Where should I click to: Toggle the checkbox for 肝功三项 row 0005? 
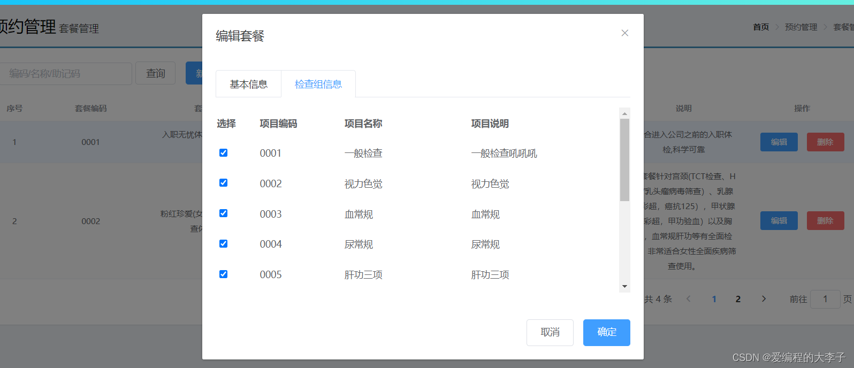224,274
